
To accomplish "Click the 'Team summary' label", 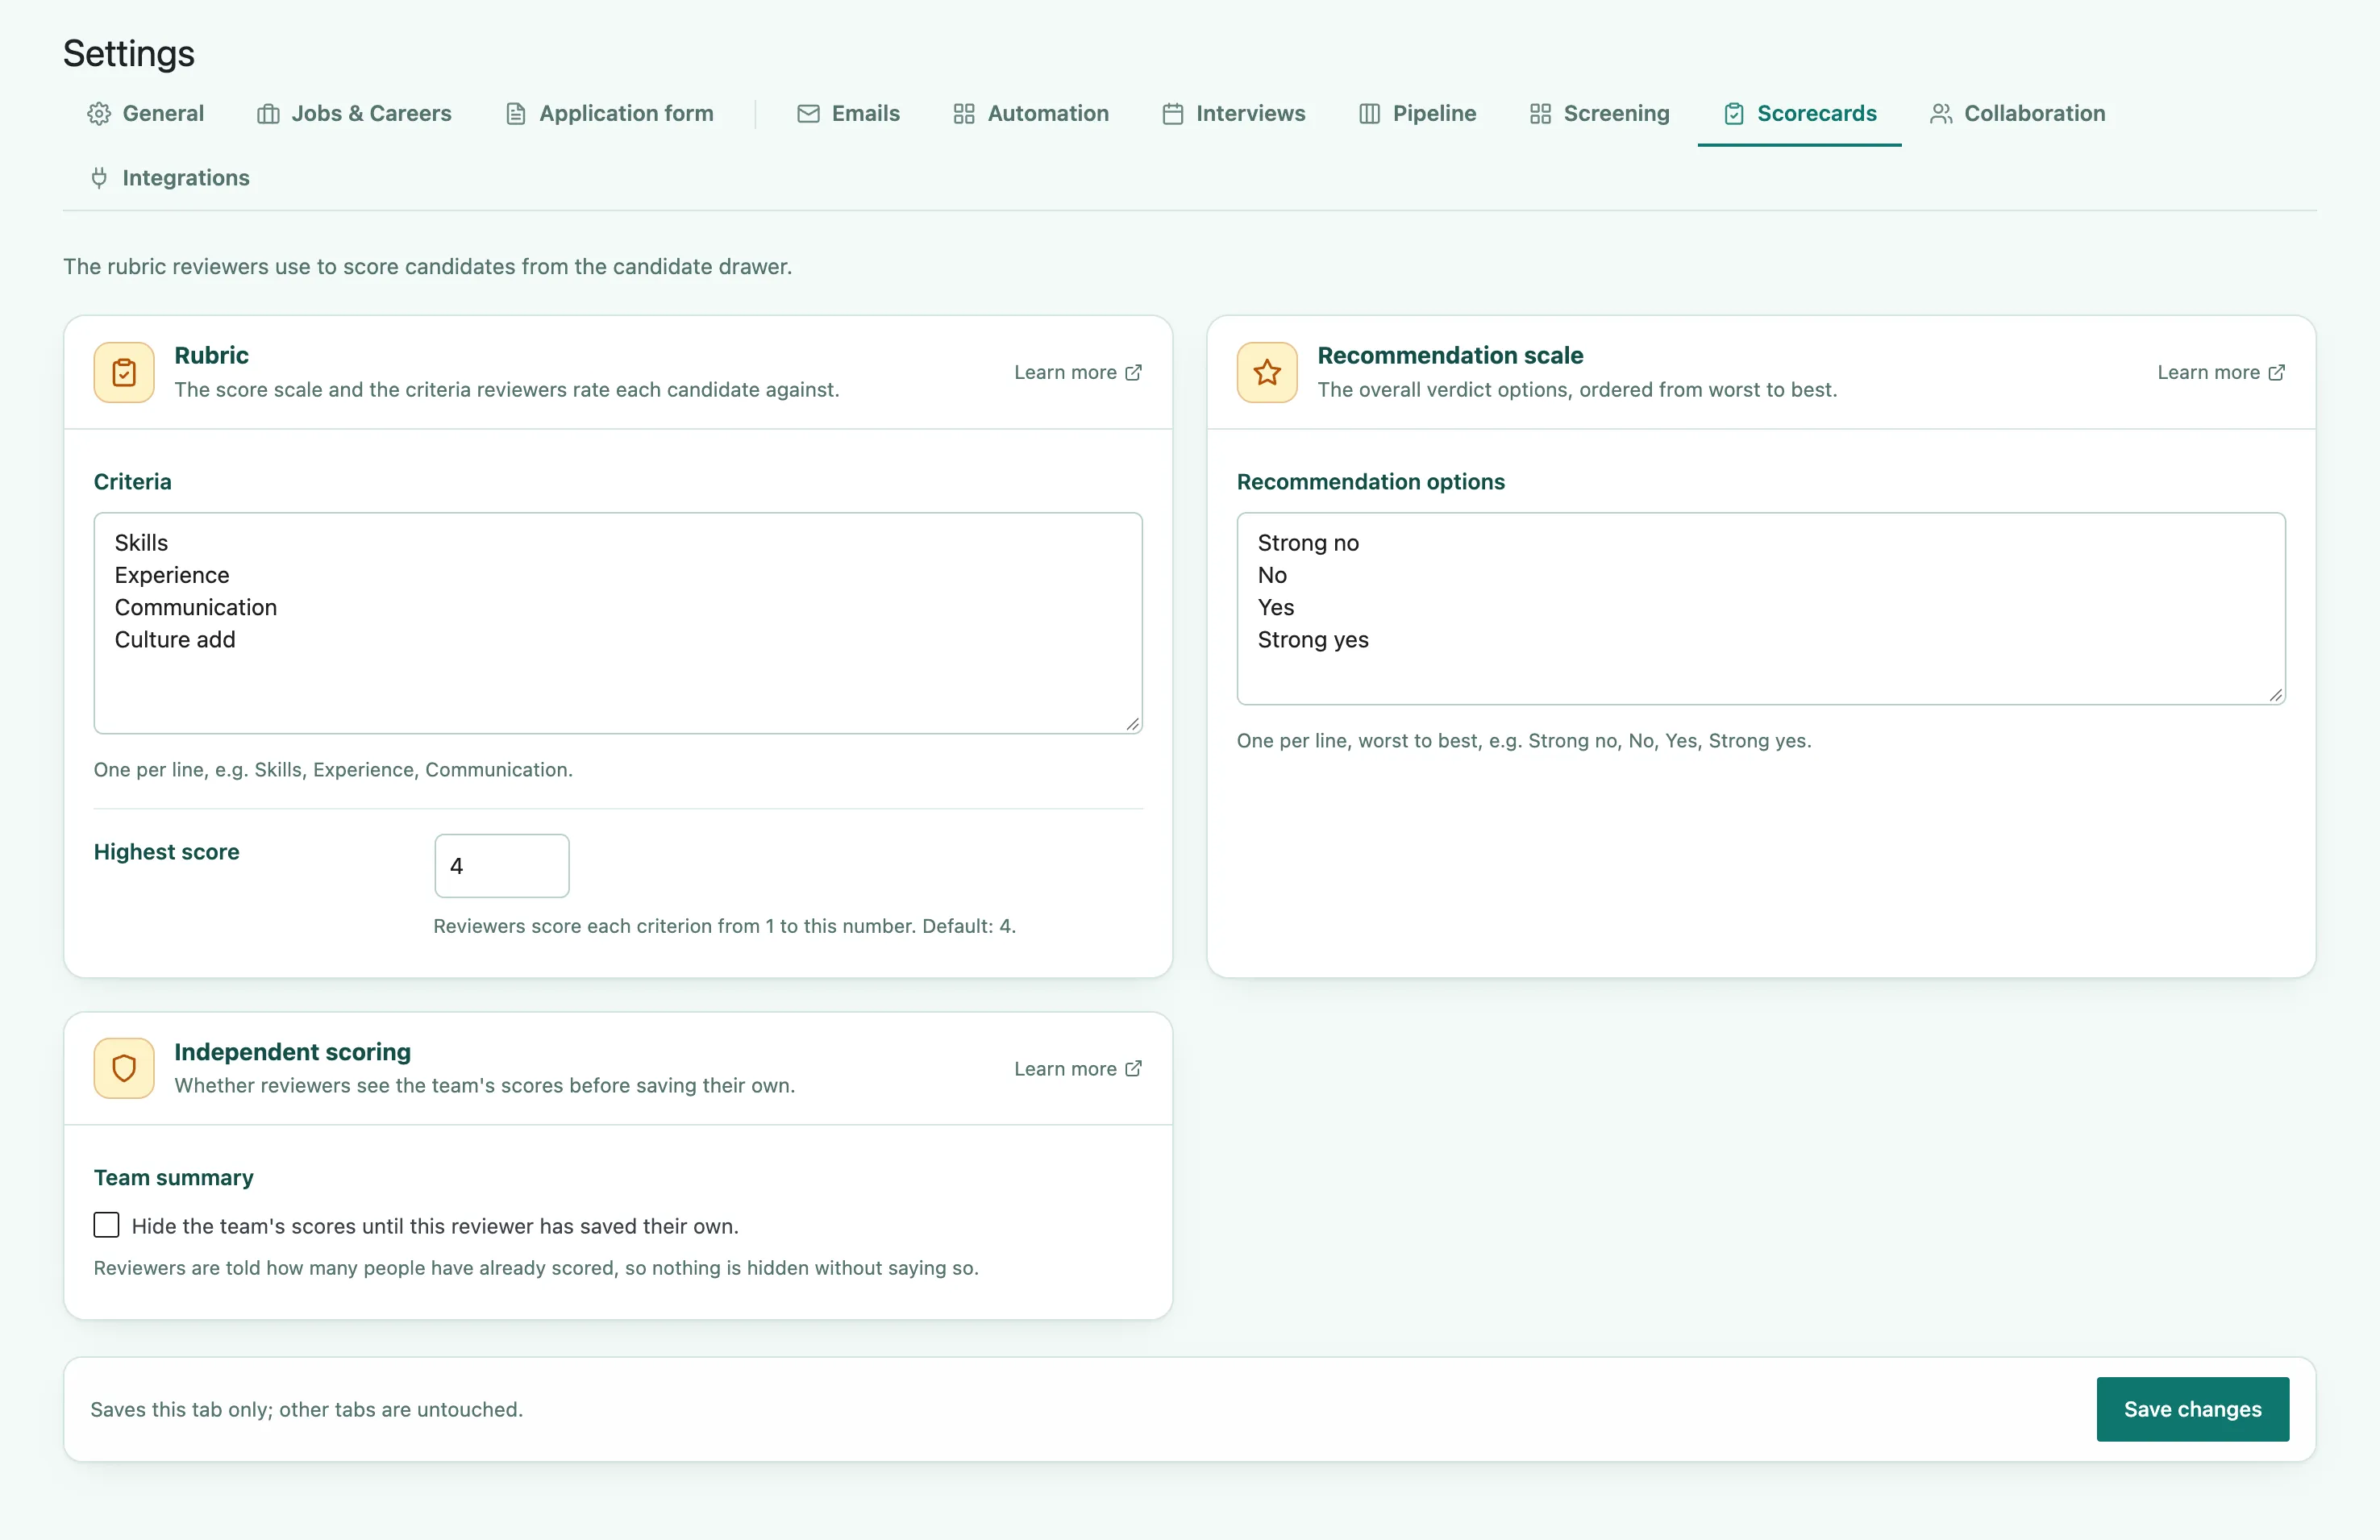I will point(174,1178).
